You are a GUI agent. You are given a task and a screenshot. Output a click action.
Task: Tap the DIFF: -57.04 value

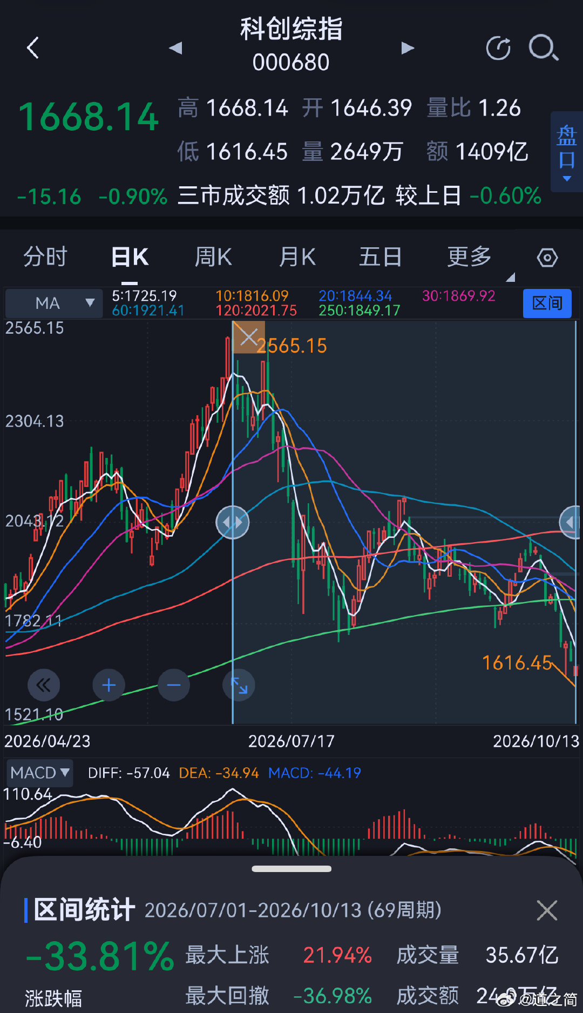click(129, 773)
